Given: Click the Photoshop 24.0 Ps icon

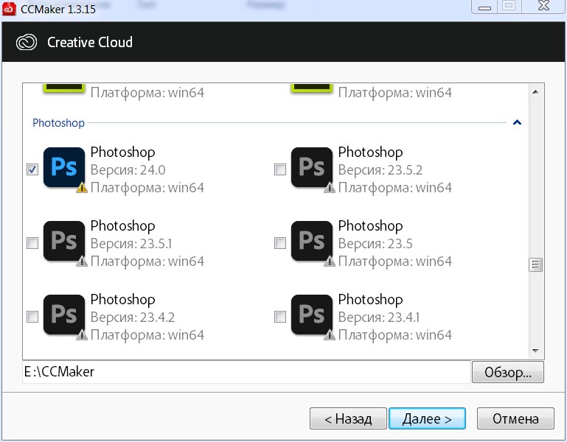Looking at the screenshot, I should (64, 167).
